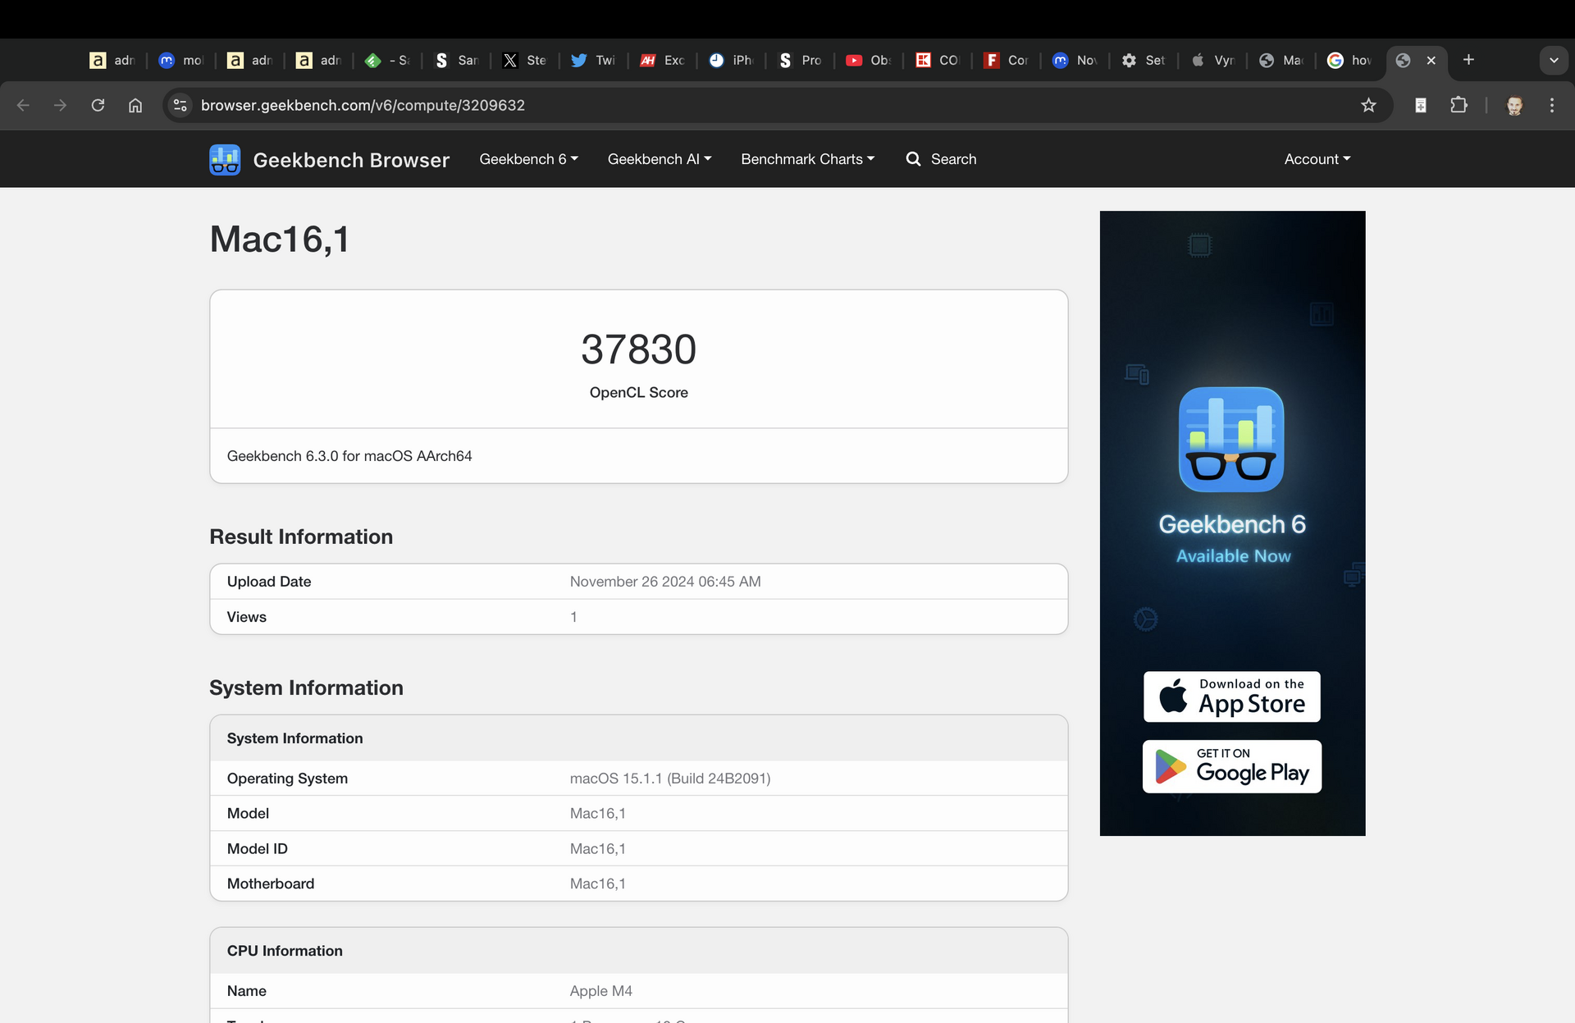Expand the Geekbench 6 dropdown menu
Screen dimensions: 1575x1023
point(528,159)
